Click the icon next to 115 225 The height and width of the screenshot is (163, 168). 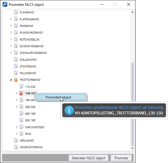21,87
